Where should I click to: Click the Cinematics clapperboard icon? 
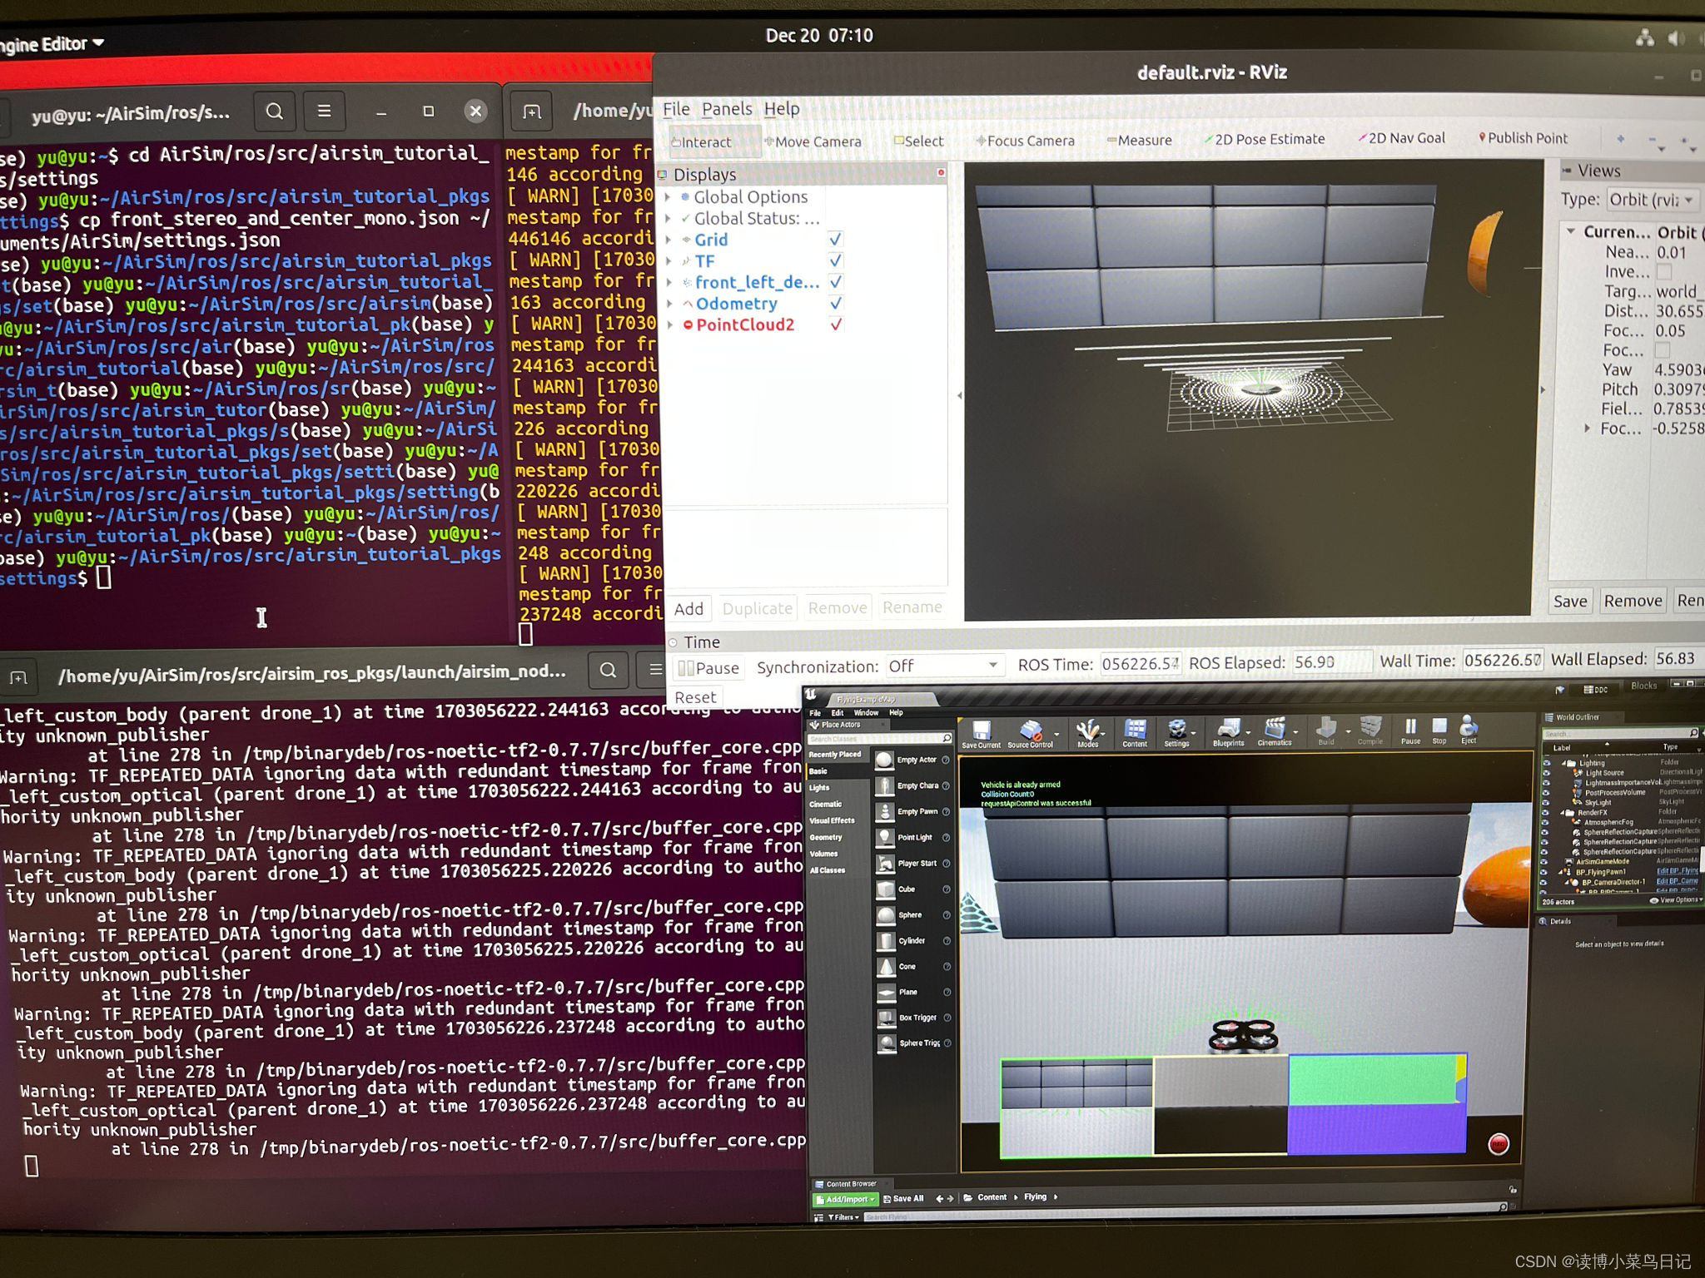click(1274, 729)
